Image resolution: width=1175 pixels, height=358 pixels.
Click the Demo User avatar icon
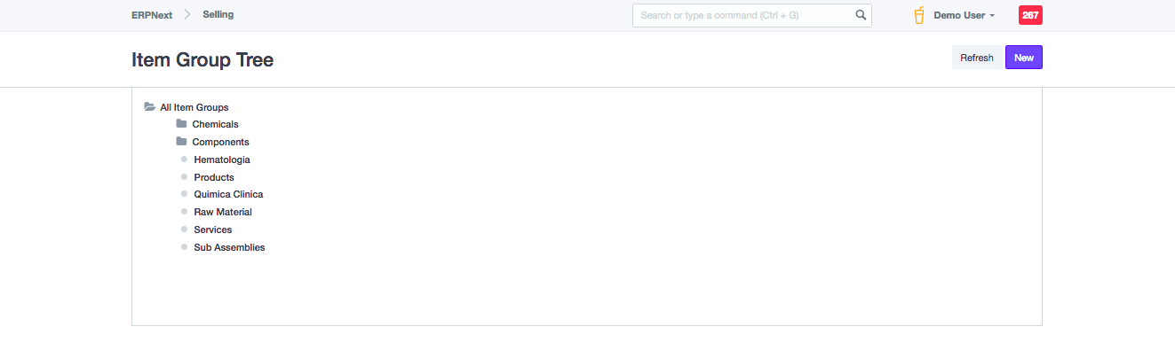point(919,15)
